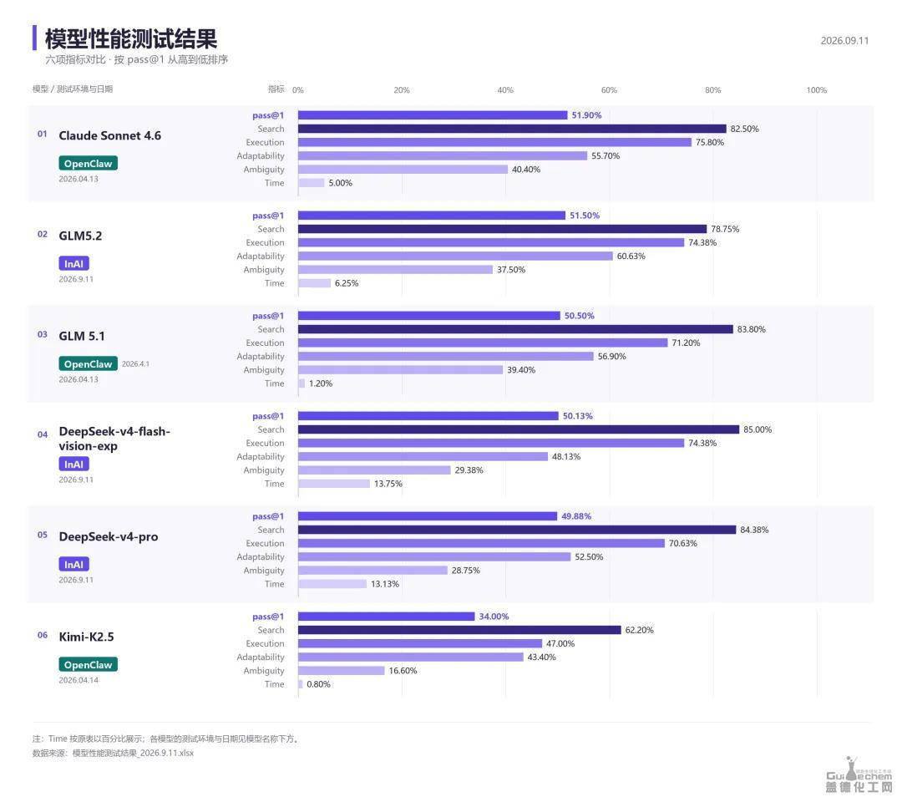Viewport: 902px width, 797px height.
Task: Click the 75.80% Execution value
Action: 709,142
